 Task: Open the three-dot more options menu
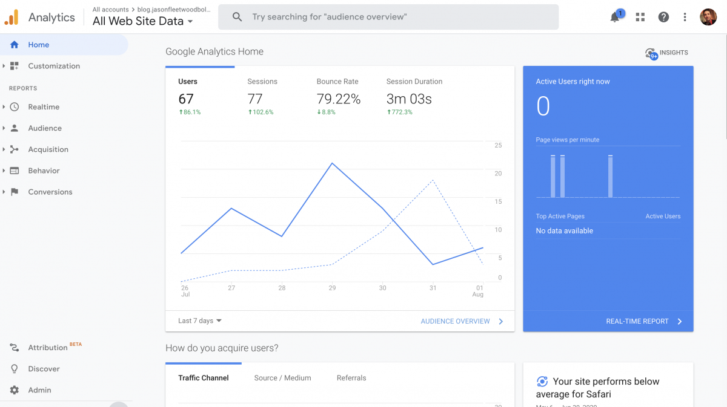pos(685,17)
